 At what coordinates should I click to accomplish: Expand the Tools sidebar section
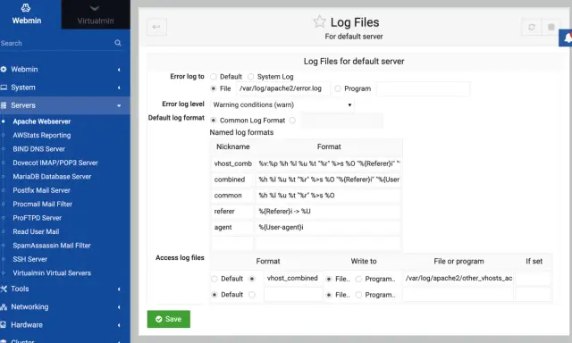[119, 289]
